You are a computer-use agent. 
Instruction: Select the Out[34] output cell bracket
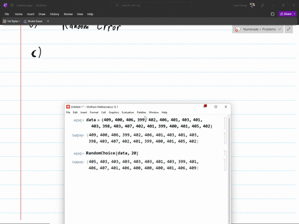[225, 138]
